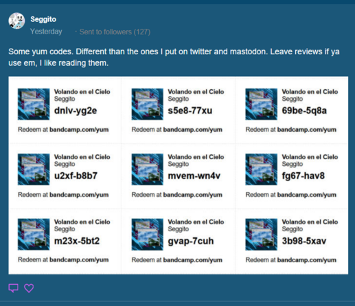Like the post with heart icon
The image size is (355, 306).
(x=29, y=288)
